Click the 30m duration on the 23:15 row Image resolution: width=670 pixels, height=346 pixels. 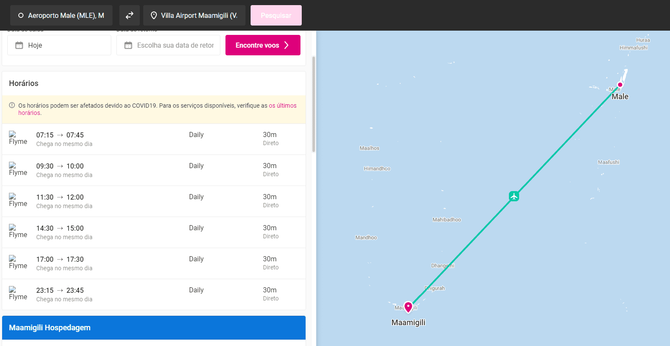pyautogui.click(x=270, y=290)
